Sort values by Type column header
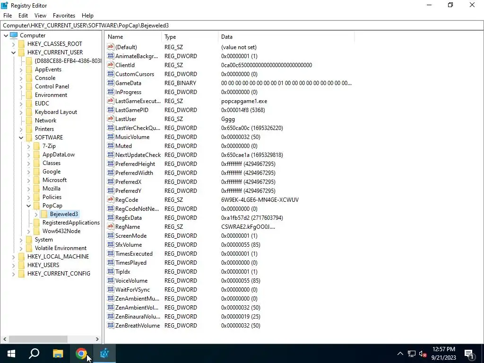 tap(190, 37)
